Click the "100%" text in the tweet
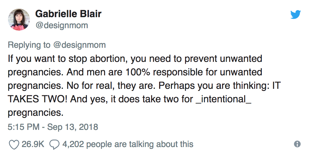This screenshot has width=312, height=155. pos(138,72)
